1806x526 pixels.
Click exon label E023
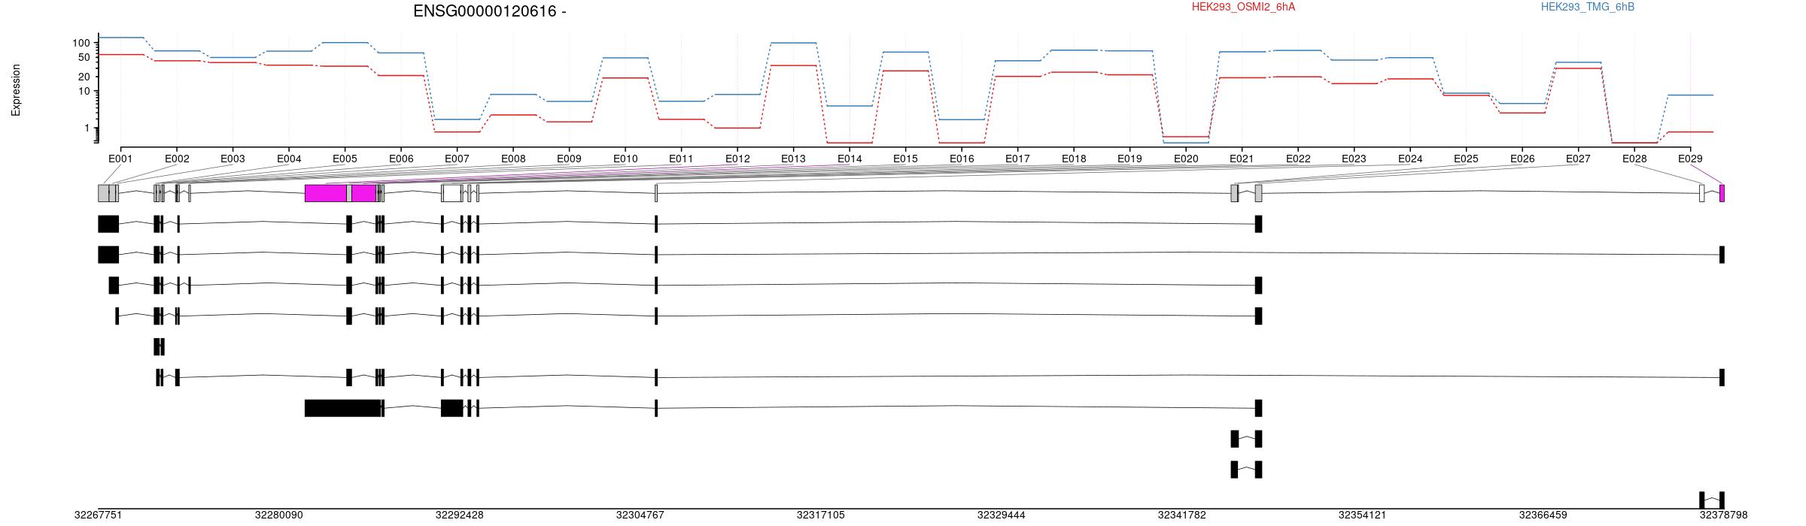point(1354,159)
